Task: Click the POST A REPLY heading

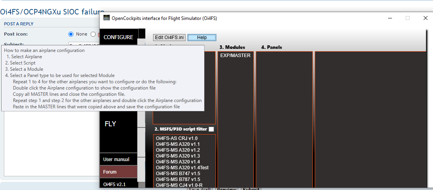Action: point(19,24)
